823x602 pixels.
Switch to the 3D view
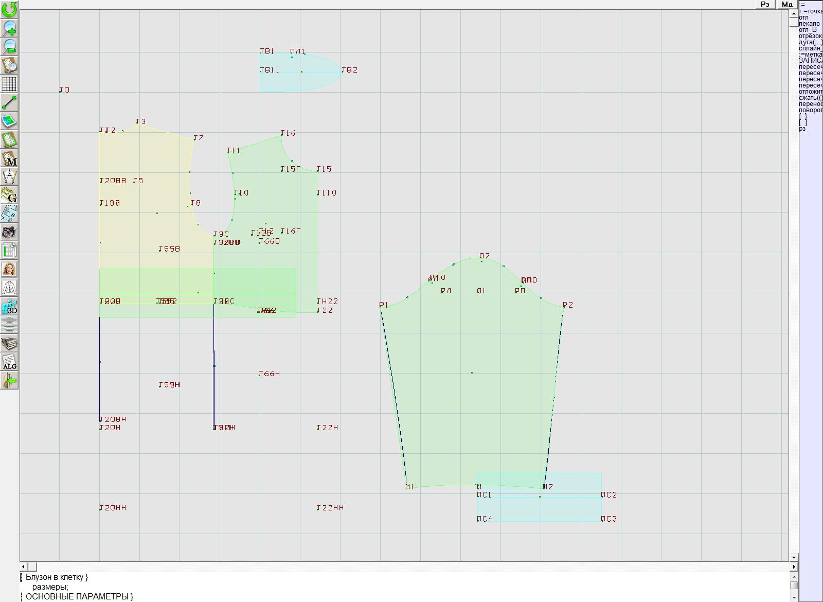point(9,306)
